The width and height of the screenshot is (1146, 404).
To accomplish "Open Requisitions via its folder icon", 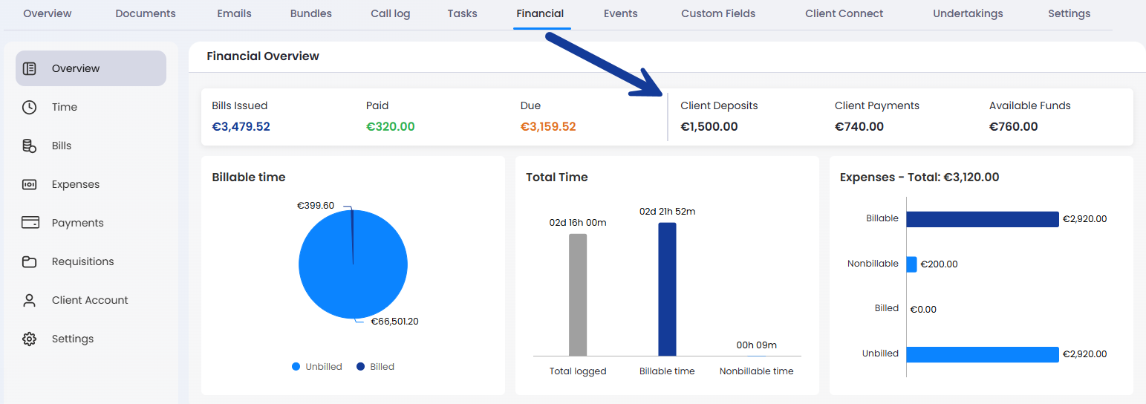I will coord(30,261).
